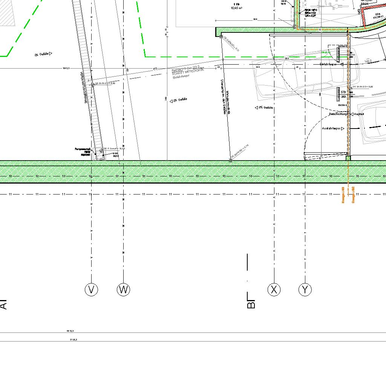The image size is (386, 386).
Task: Click the elevation marker symbol for OK GARAGE=-5,76
Action: [x=231, y=160]
